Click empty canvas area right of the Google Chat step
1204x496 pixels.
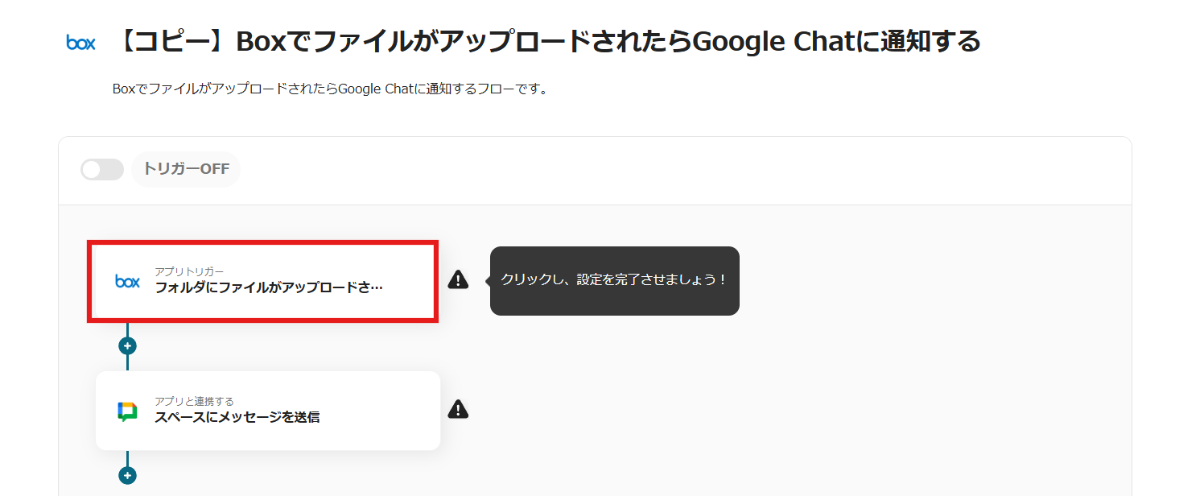[x=765, y=411]
